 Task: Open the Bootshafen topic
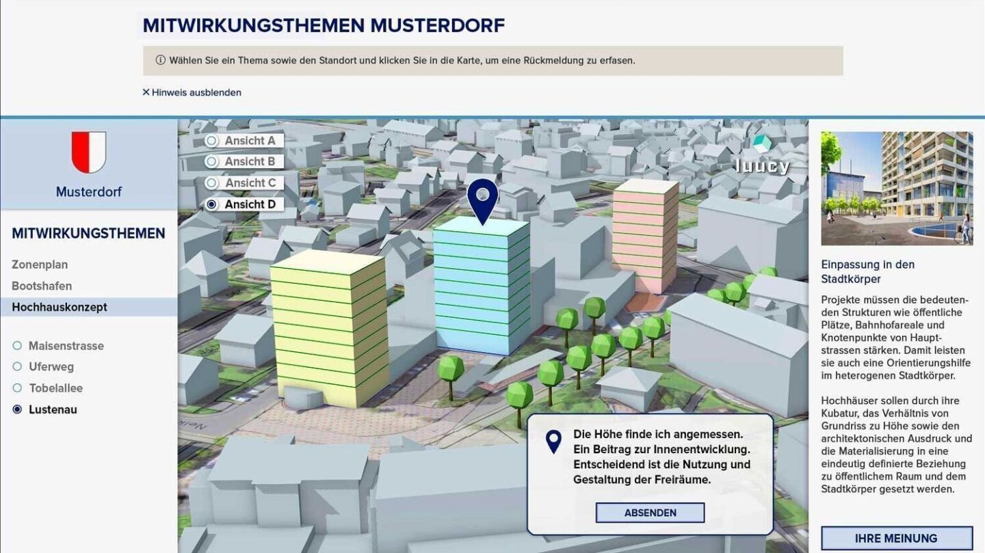[x=42, y=286]
